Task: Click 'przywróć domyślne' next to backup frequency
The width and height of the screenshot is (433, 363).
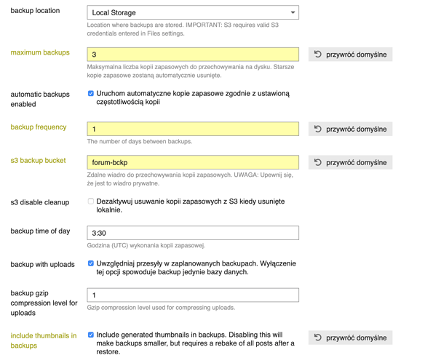Action: pos(351,129)
